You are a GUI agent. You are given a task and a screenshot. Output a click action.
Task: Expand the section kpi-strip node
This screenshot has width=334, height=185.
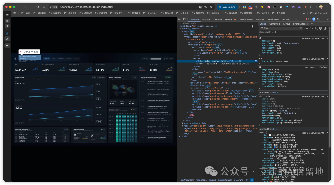[x=189, y=83]
